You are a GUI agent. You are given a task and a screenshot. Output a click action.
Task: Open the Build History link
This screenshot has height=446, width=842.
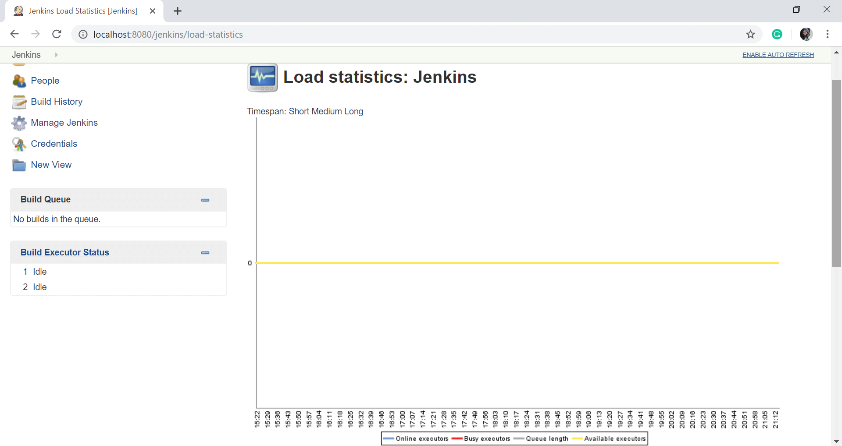click(57, 102)
